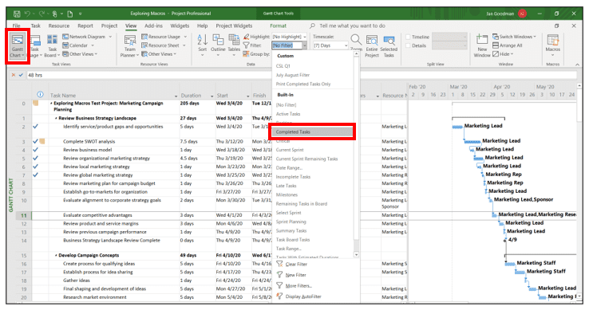Image resolution: width=589 pixels, height=310 pixels.
Task: Switch to the Resource ribbon tab
Action: [58, 26]
